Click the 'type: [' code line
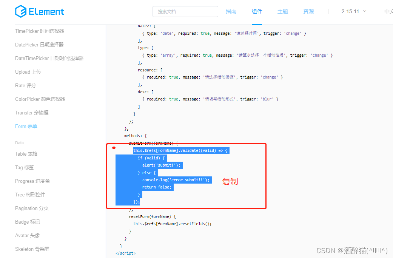The image size is (393, 258). tap(145, 48)
